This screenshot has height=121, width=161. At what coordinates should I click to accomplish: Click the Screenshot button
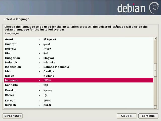(x=13, y=116)
